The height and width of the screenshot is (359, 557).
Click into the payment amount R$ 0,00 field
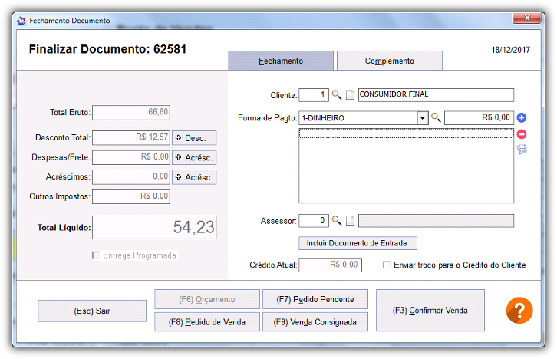click(480, 117)
